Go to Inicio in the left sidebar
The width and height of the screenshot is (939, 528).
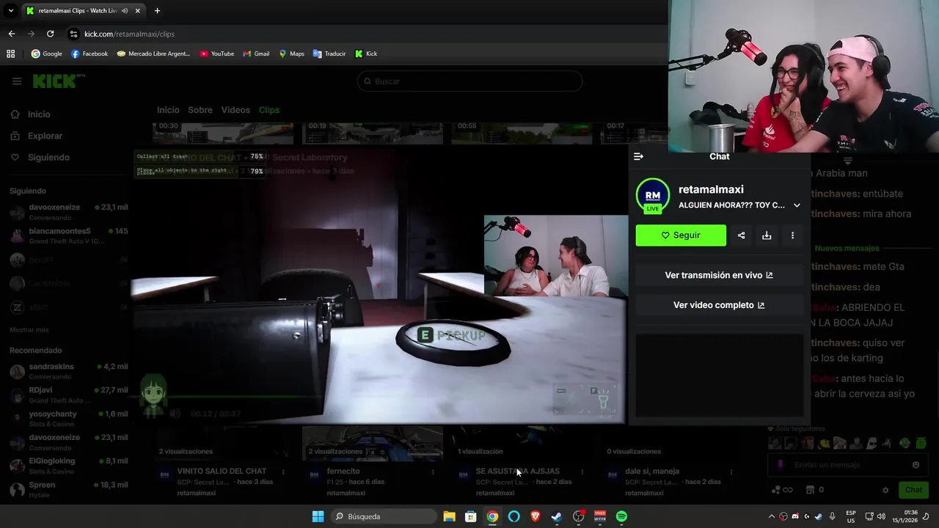(x=31, y=114)
